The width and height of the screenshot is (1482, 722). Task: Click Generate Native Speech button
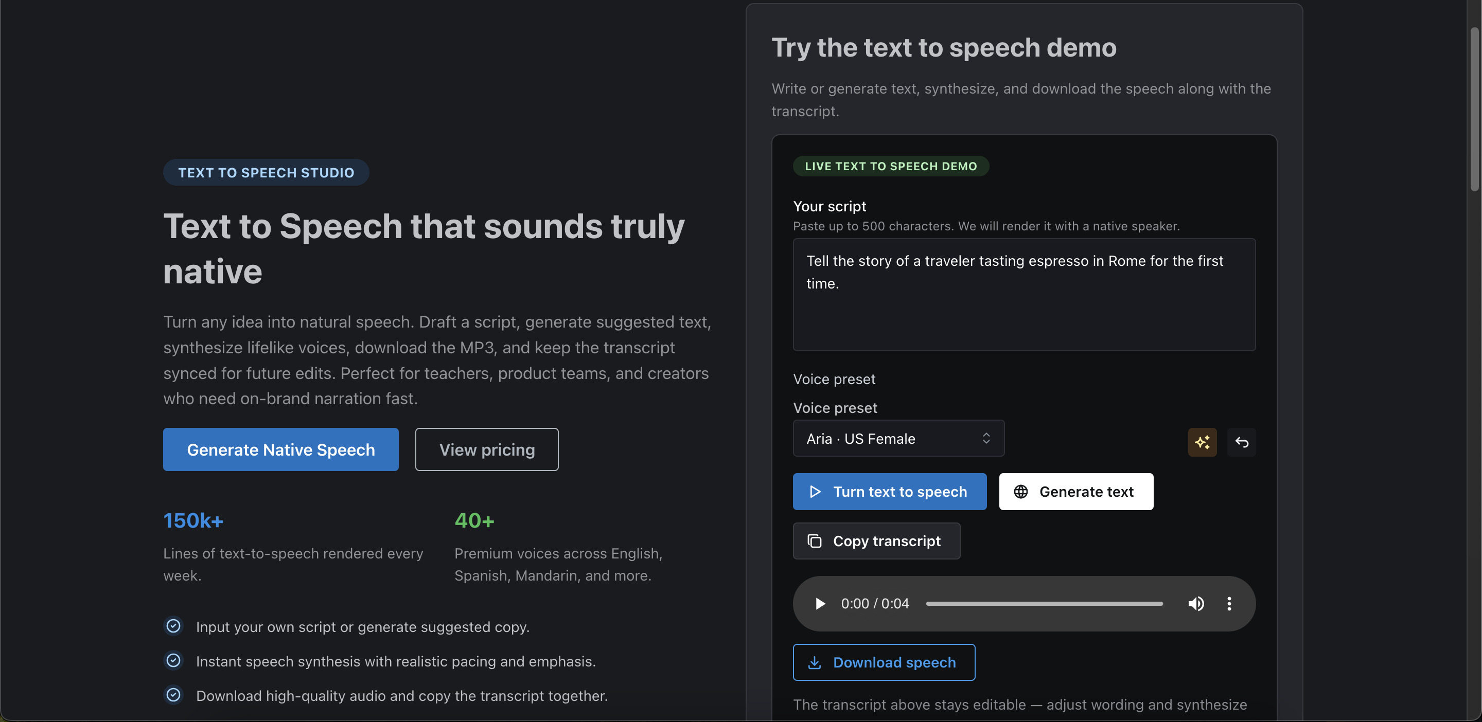[x=281, y=449]
